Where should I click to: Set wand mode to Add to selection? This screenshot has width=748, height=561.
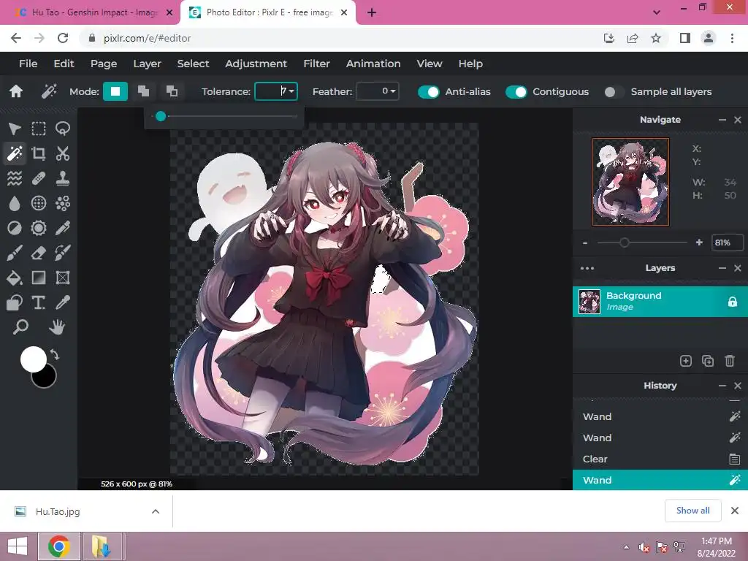pyautogui.click(x=144, y=91)
